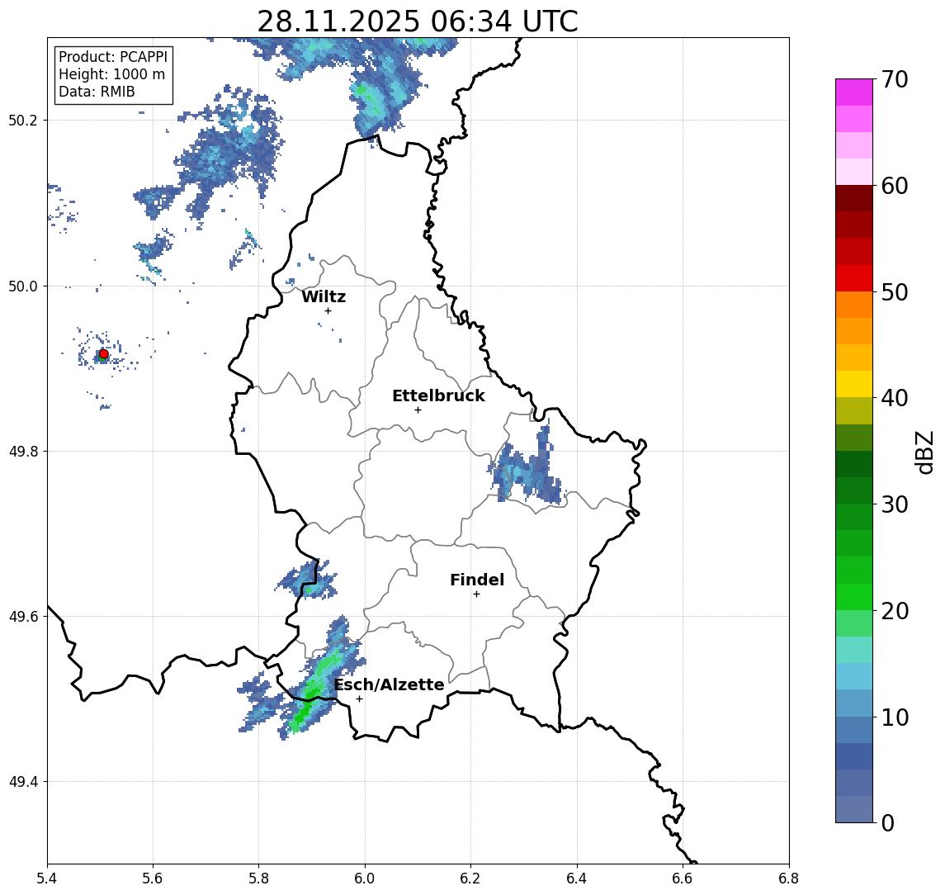This screenshot has width=945, height=895.
Task: Click the longitude axis label '5.8'
Action: (258, 878)
